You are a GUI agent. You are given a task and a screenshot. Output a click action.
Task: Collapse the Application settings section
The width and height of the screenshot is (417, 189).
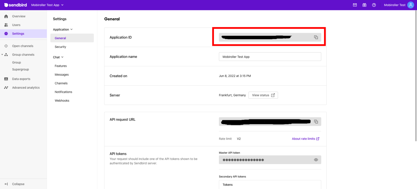pyautogui.click(x=63, y=30)
